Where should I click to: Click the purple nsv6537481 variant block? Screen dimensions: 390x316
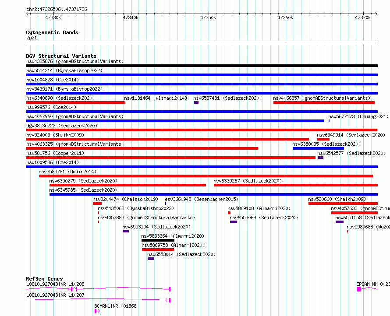(196, 102)
